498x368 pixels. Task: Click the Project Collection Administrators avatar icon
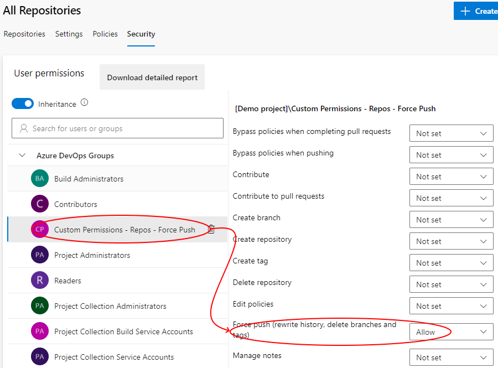click(x=39, y=305)
